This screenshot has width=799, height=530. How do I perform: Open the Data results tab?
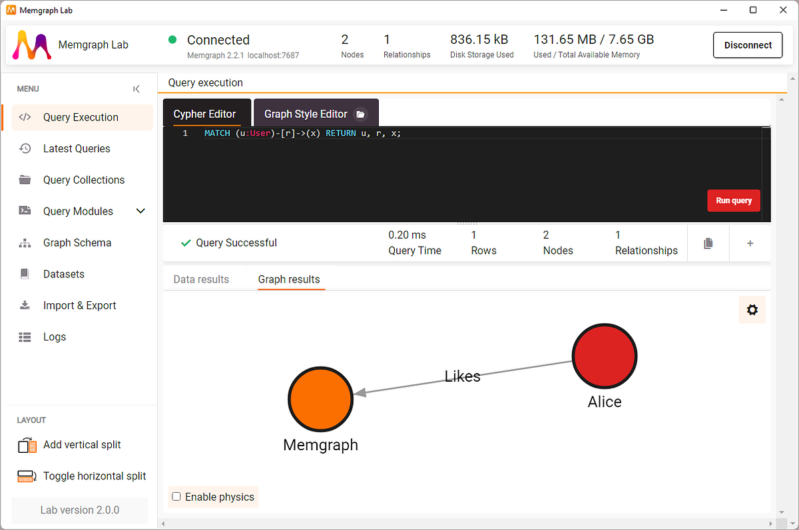click(x=200, y=279)
